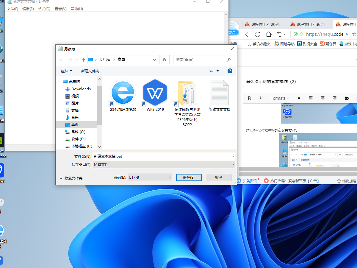
Task: Click the 新建文件夹 button
Action: click(x=90, y=71)
